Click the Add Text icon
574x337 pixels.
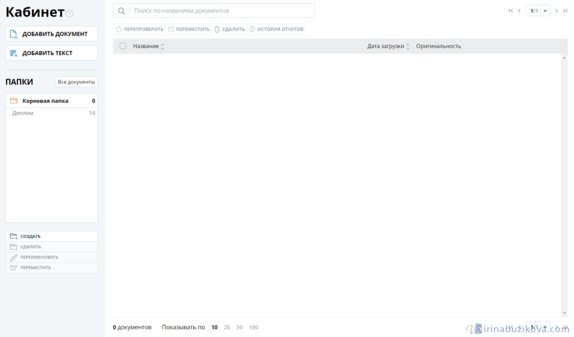13,53
